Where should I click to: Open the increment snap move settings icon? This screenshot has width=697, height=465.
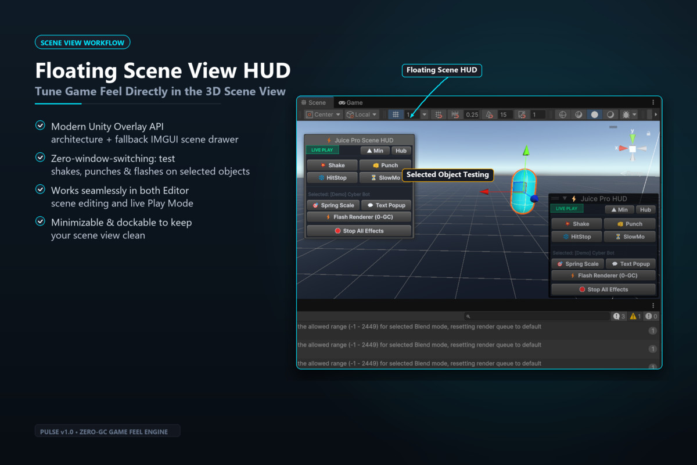pyautogui.click(x=455, y=115)
